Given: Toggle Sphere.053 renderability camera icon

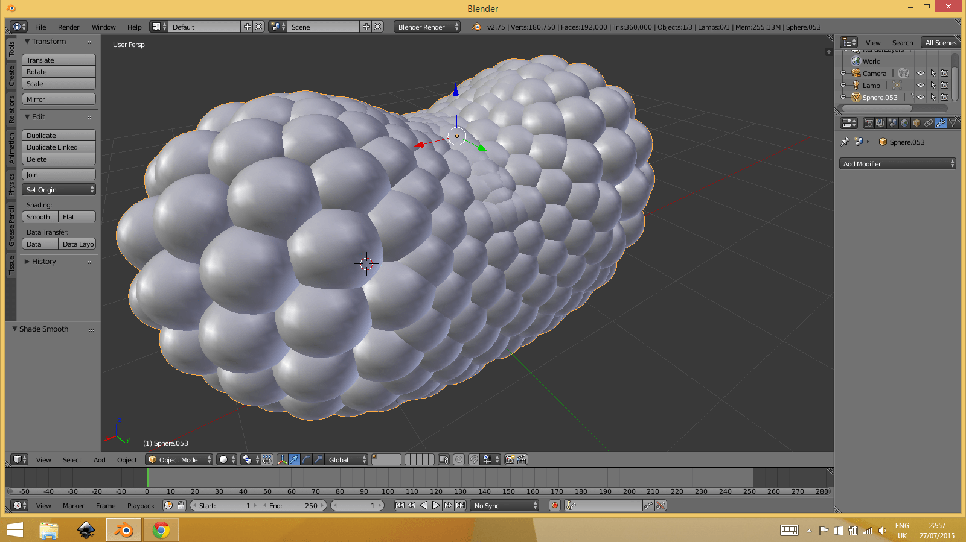Looking at the screenshot, I should [945, 97].
